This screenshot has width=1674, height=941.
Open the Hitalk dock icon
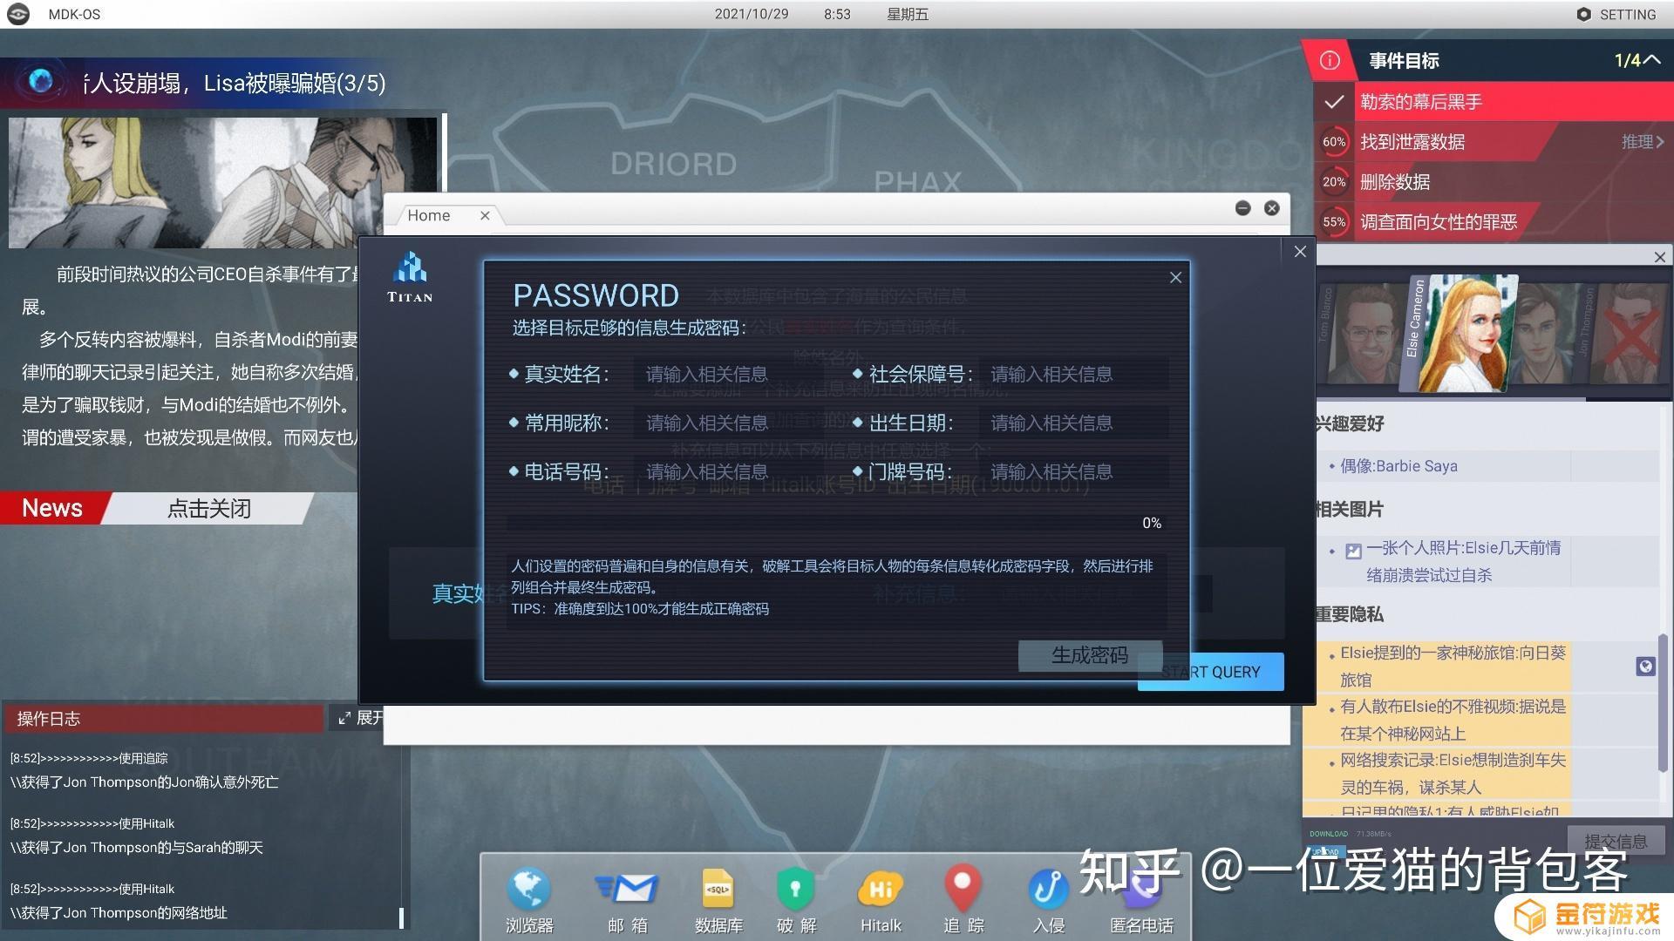[881, 898]
